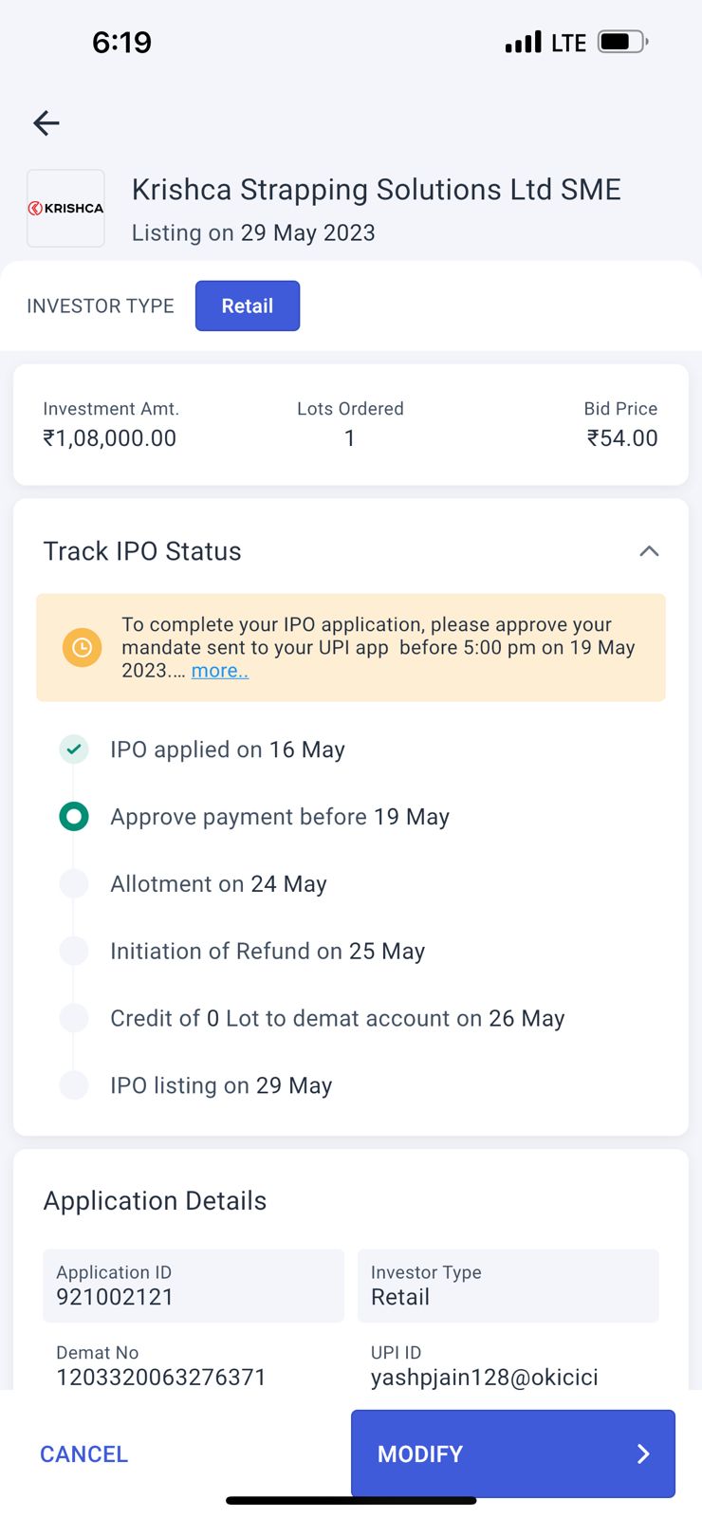Viewport: 702px width, 1518px height.
Task: Tap the IPO listing on 29 May step circle
Action: [x=74, y=1084]
